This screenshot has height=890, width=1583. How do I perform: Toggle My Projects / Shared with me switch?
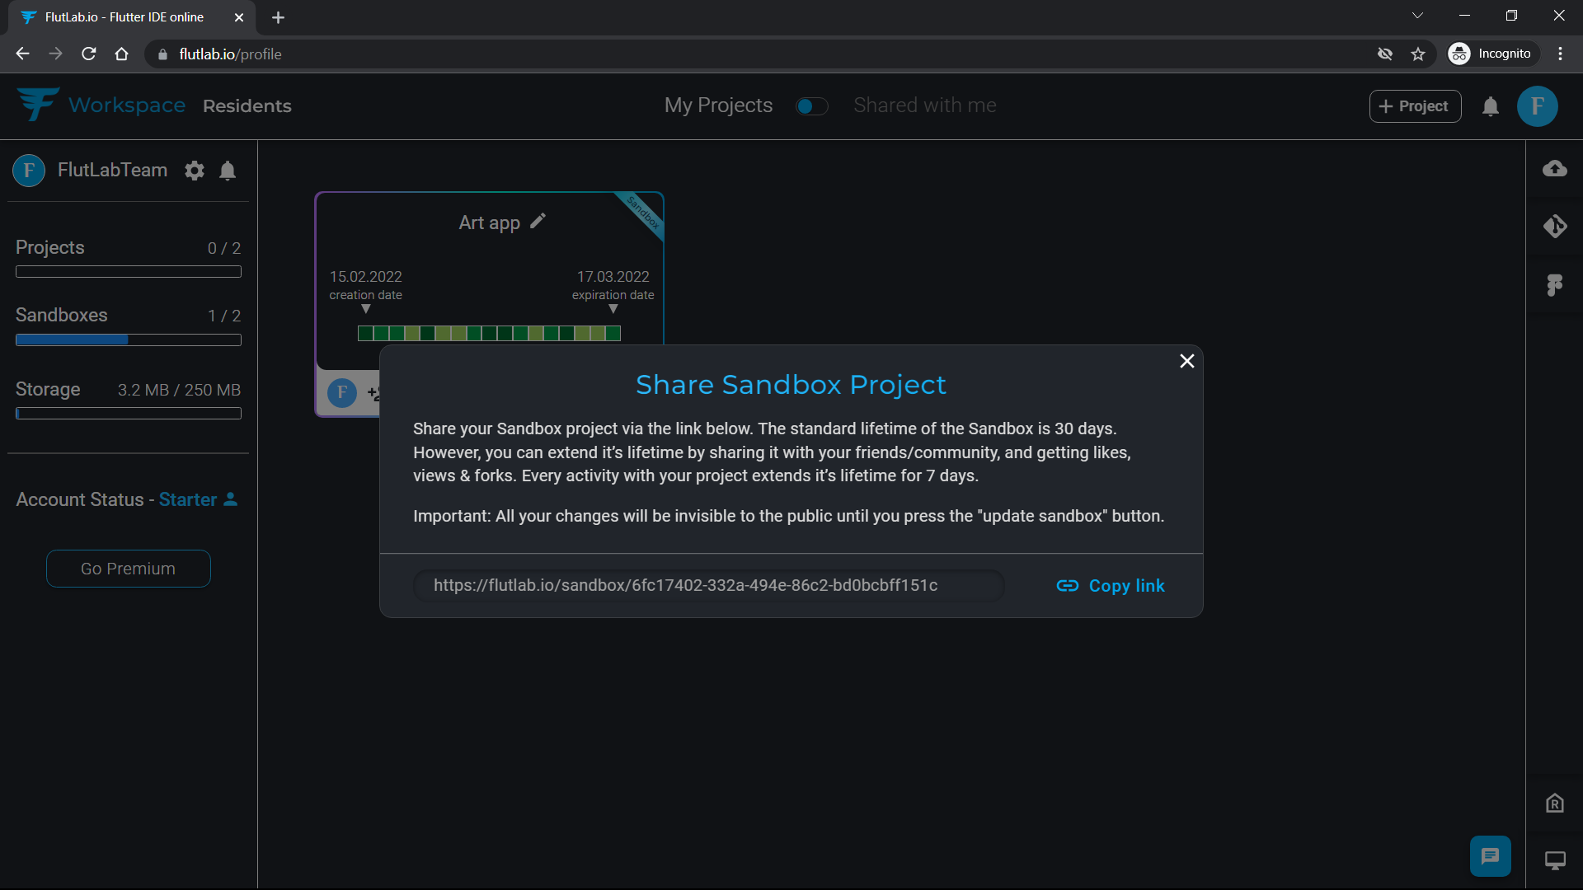click(x=812, y=106)
